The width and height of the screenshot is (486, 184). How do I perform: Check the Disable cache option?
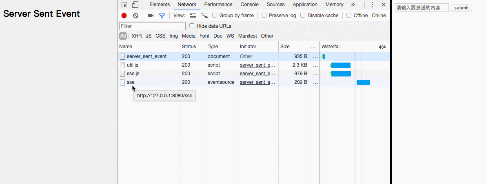click(x=303, y=16)
